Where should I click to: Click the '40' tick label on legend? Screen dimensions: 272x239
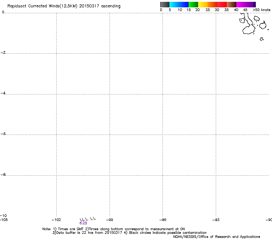236,10
